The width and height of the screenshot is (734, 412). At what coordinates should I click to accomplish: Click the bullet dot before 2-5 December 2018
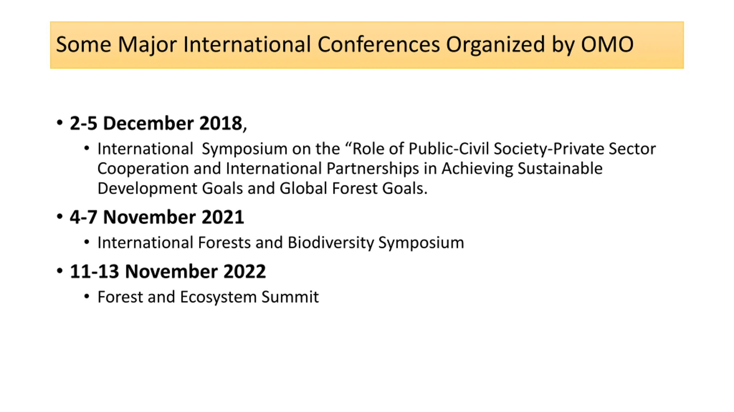pos(60,123)
